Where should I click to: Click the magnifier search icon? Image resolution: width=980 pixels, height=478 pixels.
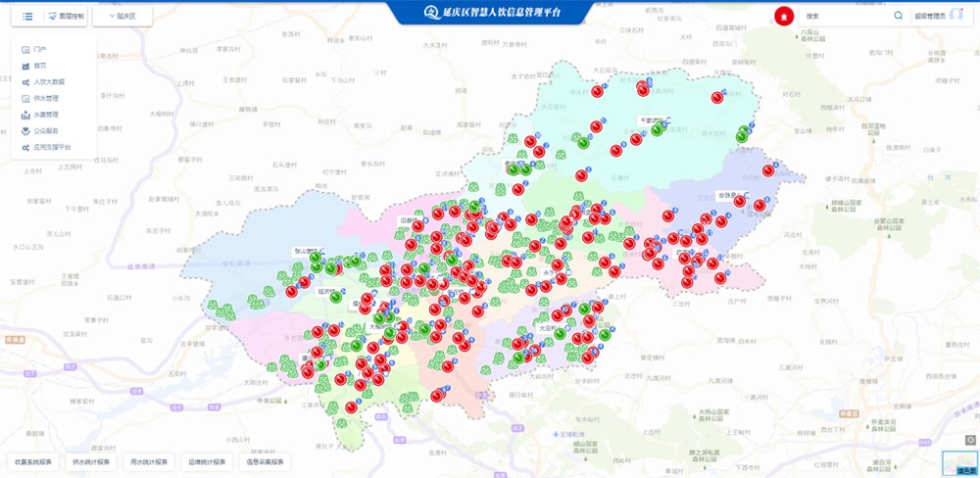pos(898,17)
